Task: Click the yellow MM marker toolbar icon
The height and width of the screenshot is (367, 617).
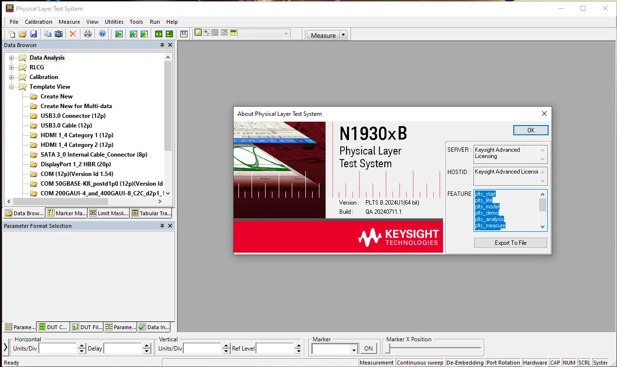Action: pyautogui.click(x=233, y=33)
